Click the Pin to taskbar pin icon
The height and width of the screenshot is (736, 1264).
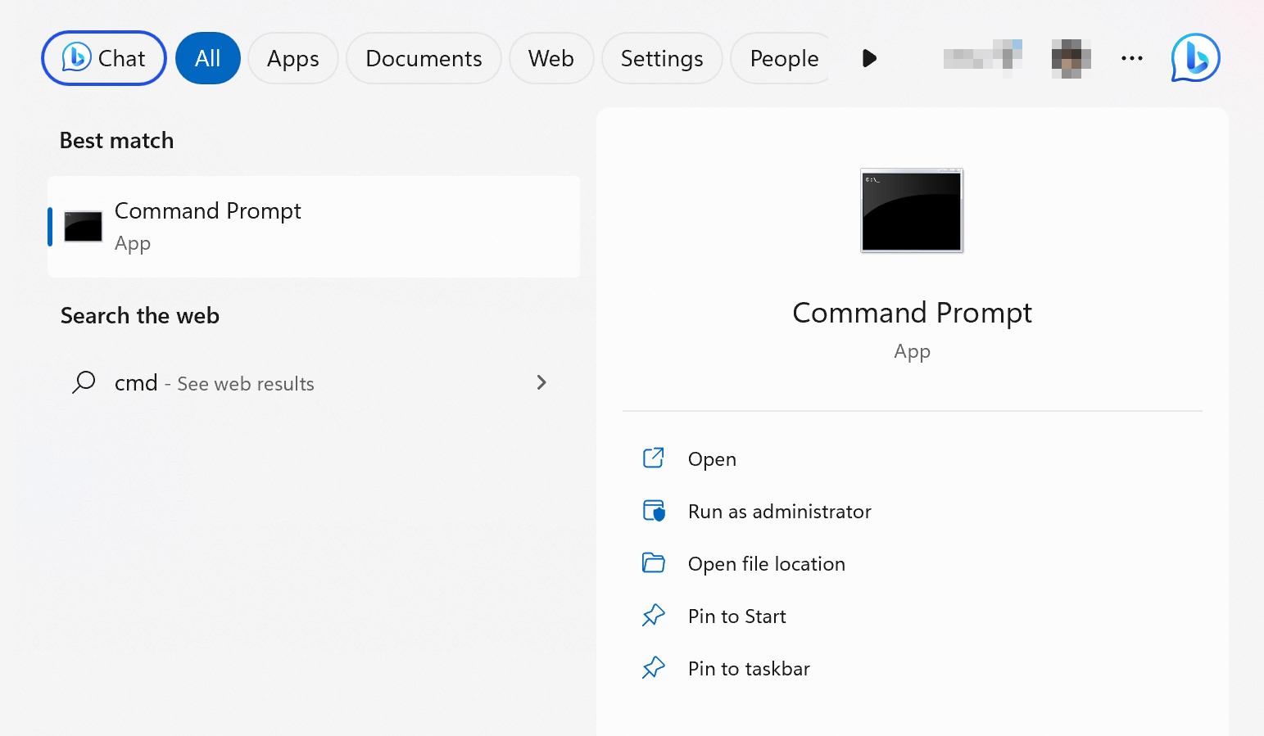[x=654, y=668]
